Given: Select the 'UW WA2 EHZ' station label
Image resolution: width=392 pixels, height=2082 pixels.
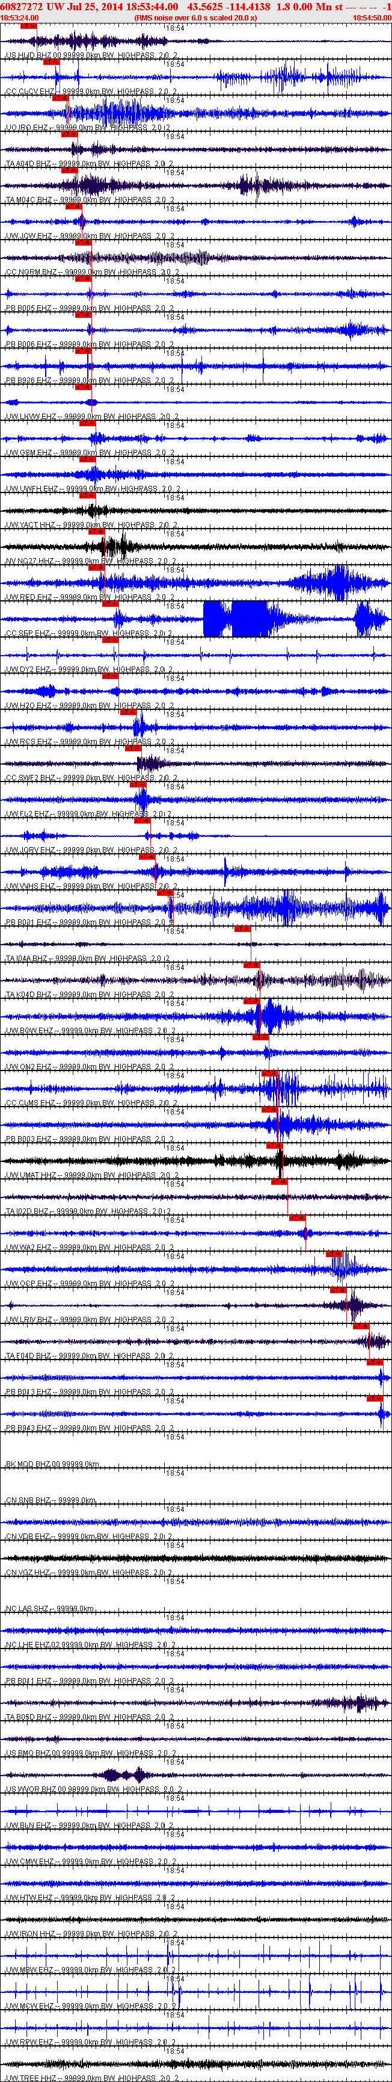Looking at the screenshot, I should pos(29,1248).
